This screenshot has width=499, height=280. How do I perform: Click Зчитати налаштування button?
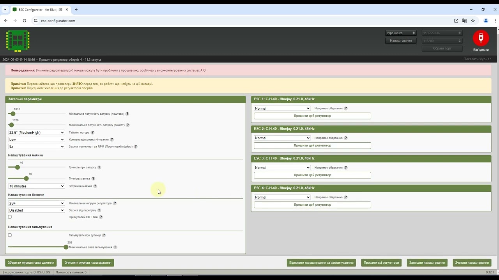click(x=472, y=263)
